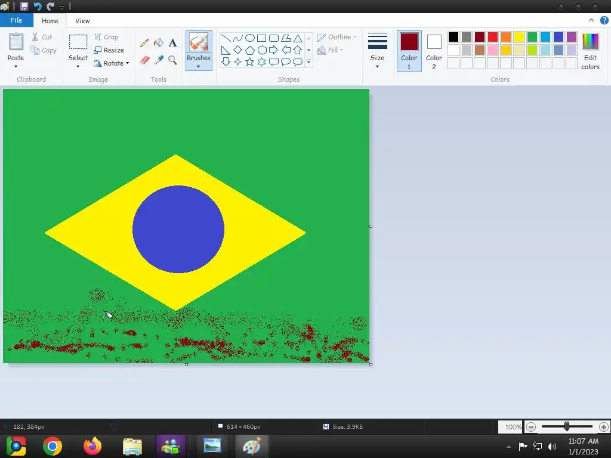Image resolution: width=611 pixels, height=458 pixels.
Task: Choose the Six-point star shape
Action: [262, 61]
